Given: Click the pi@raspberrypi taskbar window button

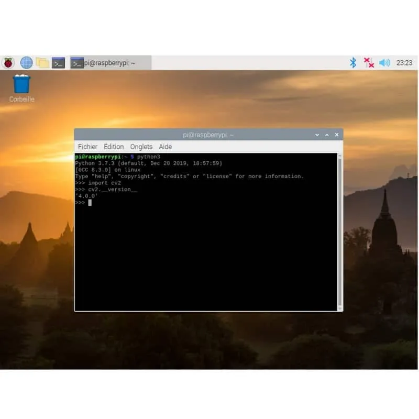Looking at the screenshot, I should (111, 63).
